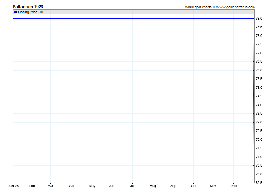Click the 'Jan 26' x-axis label

click(x=13, y=186)
